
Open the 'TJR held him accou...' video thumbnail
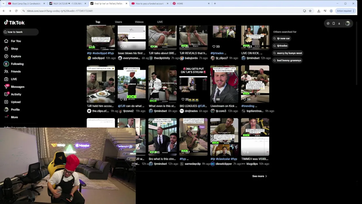pos(101,84)
